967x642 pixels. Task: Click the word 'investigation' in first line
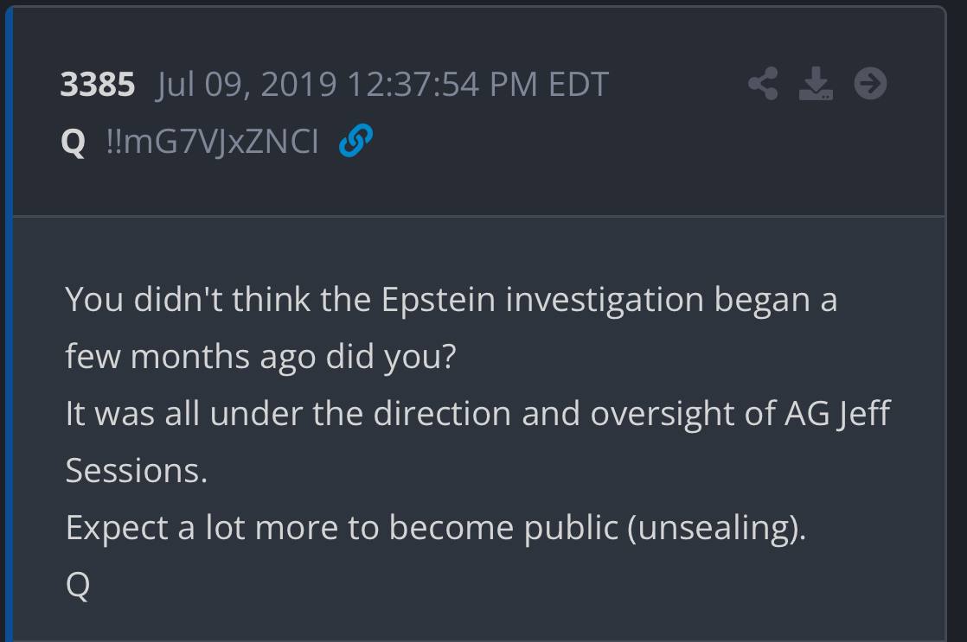(x=605, y=300)
